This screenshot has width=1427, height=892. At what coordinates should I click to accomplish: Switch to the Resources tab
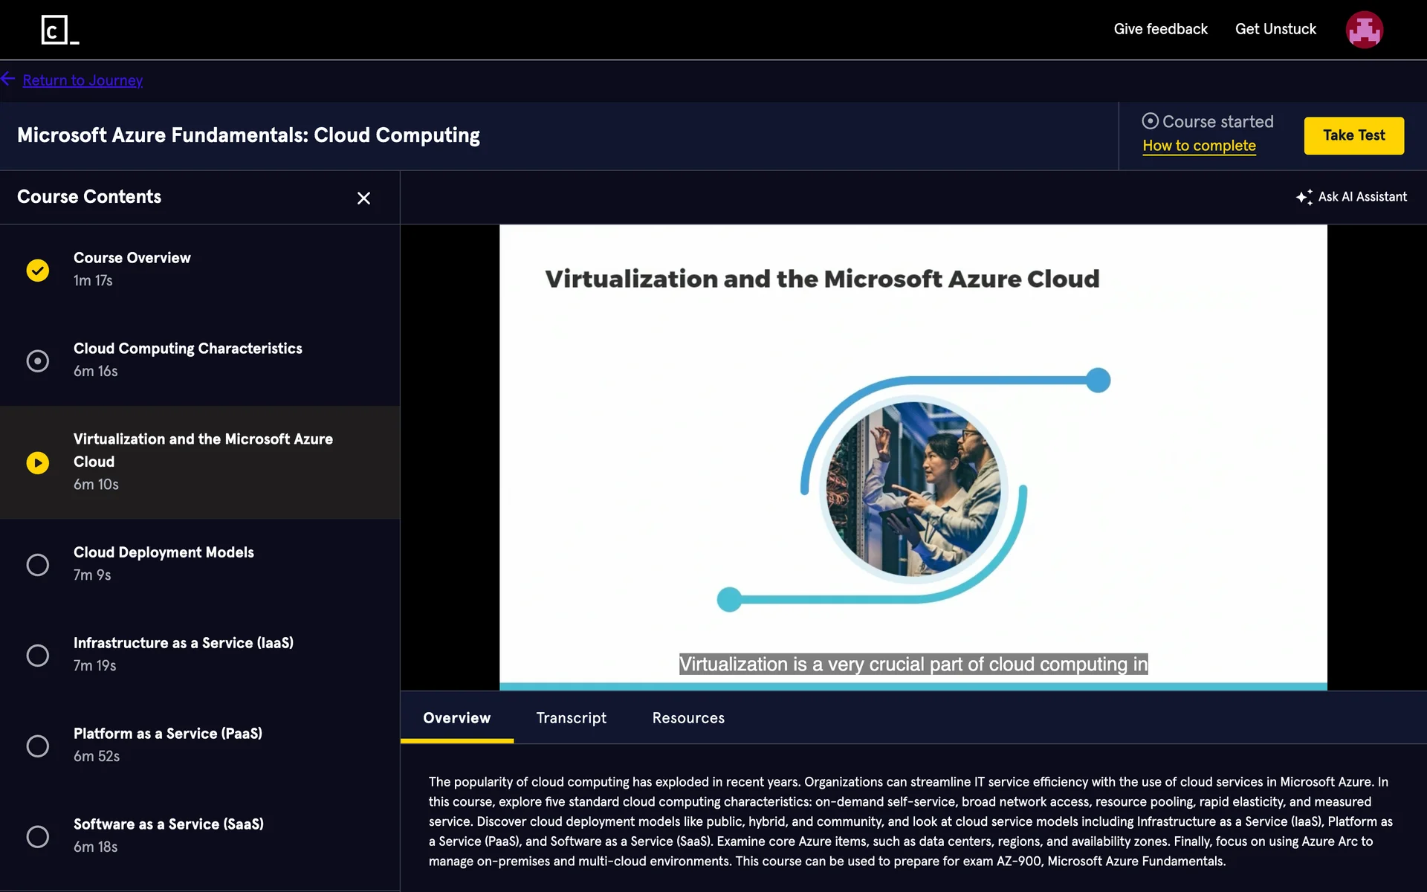(688, 718)
